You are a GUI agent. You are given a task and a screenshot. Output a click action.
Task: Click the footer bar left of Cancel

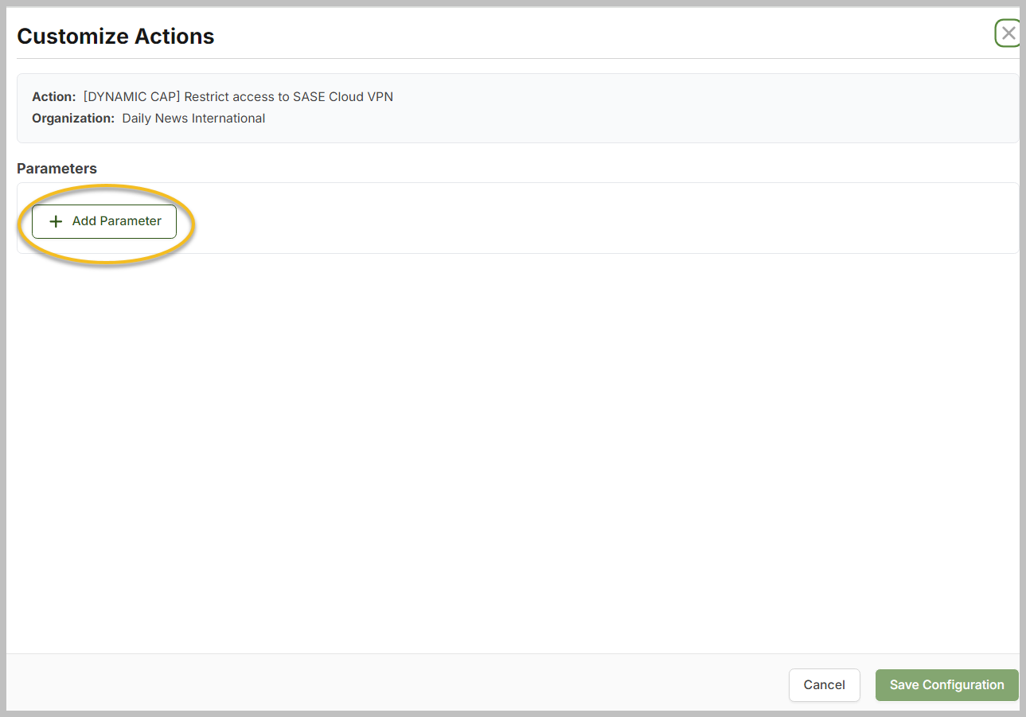click(398, 683)
